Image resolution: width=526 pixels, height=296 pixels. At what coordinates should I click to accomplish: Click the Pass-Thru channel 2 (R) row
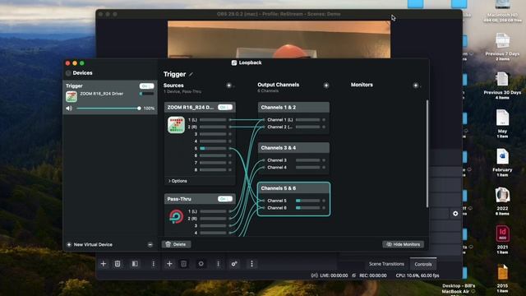coord(210,219)
